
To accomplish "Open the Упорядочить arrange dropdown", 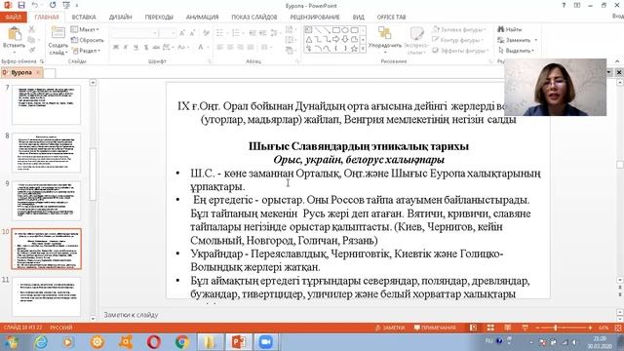I will click(x=385, y=40).
